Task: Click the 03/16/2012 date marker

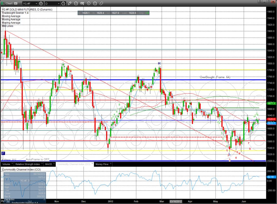Action: pyautogui.click(x=175, y=202)
